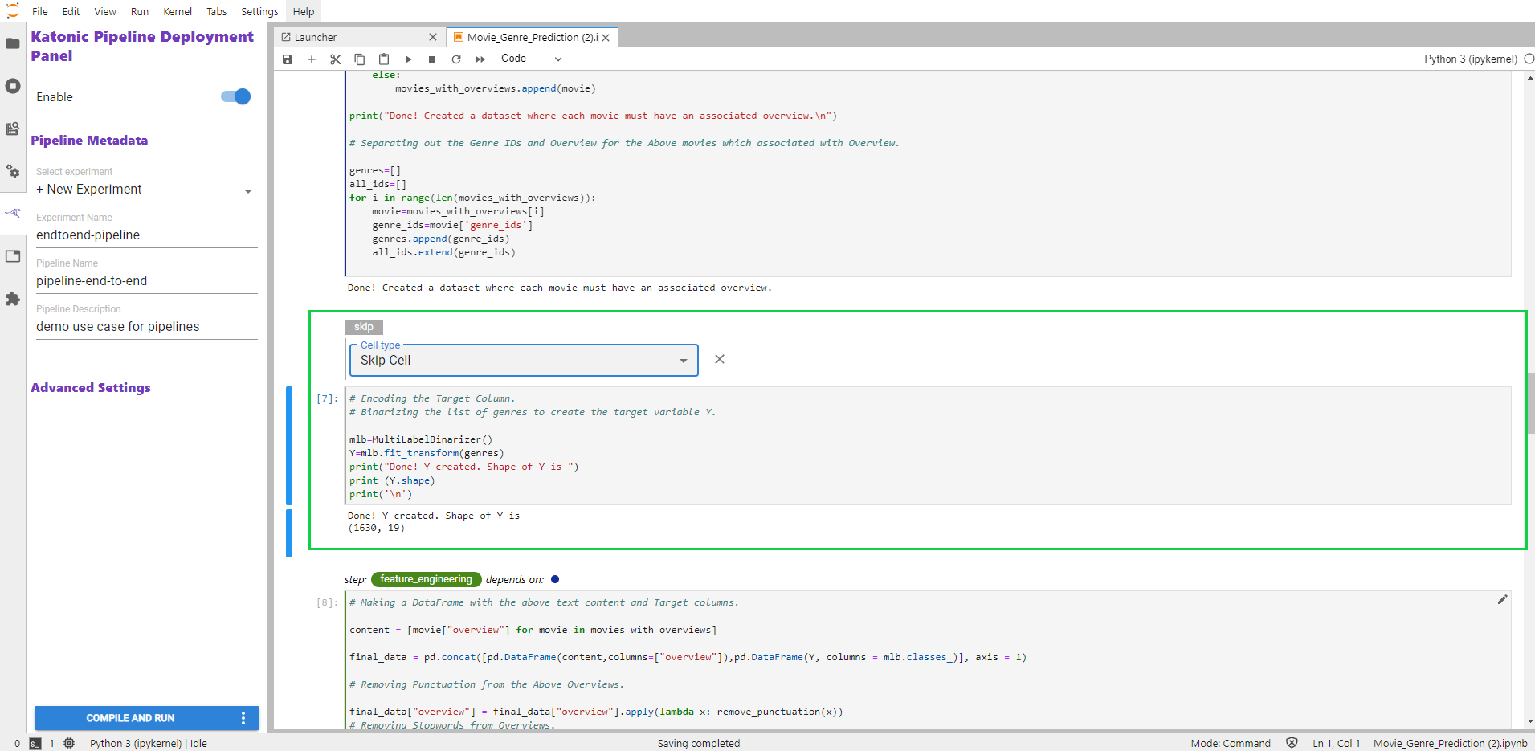Collapse cell 7 output using blue bar
This screenshot has width=1535, height=751.
click(x=289, y=533)
